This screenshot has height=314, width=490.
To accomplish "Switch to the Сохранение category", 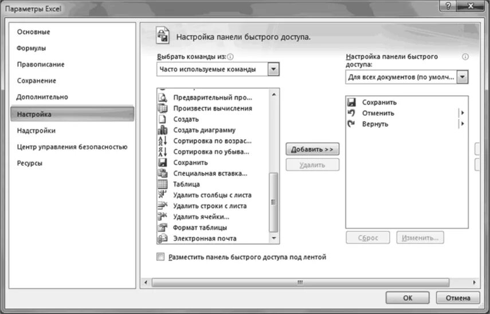I will pos(37,81).
